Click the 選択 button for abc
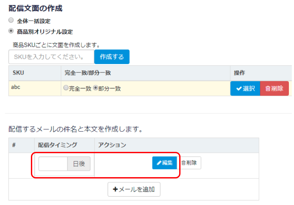Image resolution: width=294 pixels, height=205 pixels. pyautogui.click(x=245, y=88)
